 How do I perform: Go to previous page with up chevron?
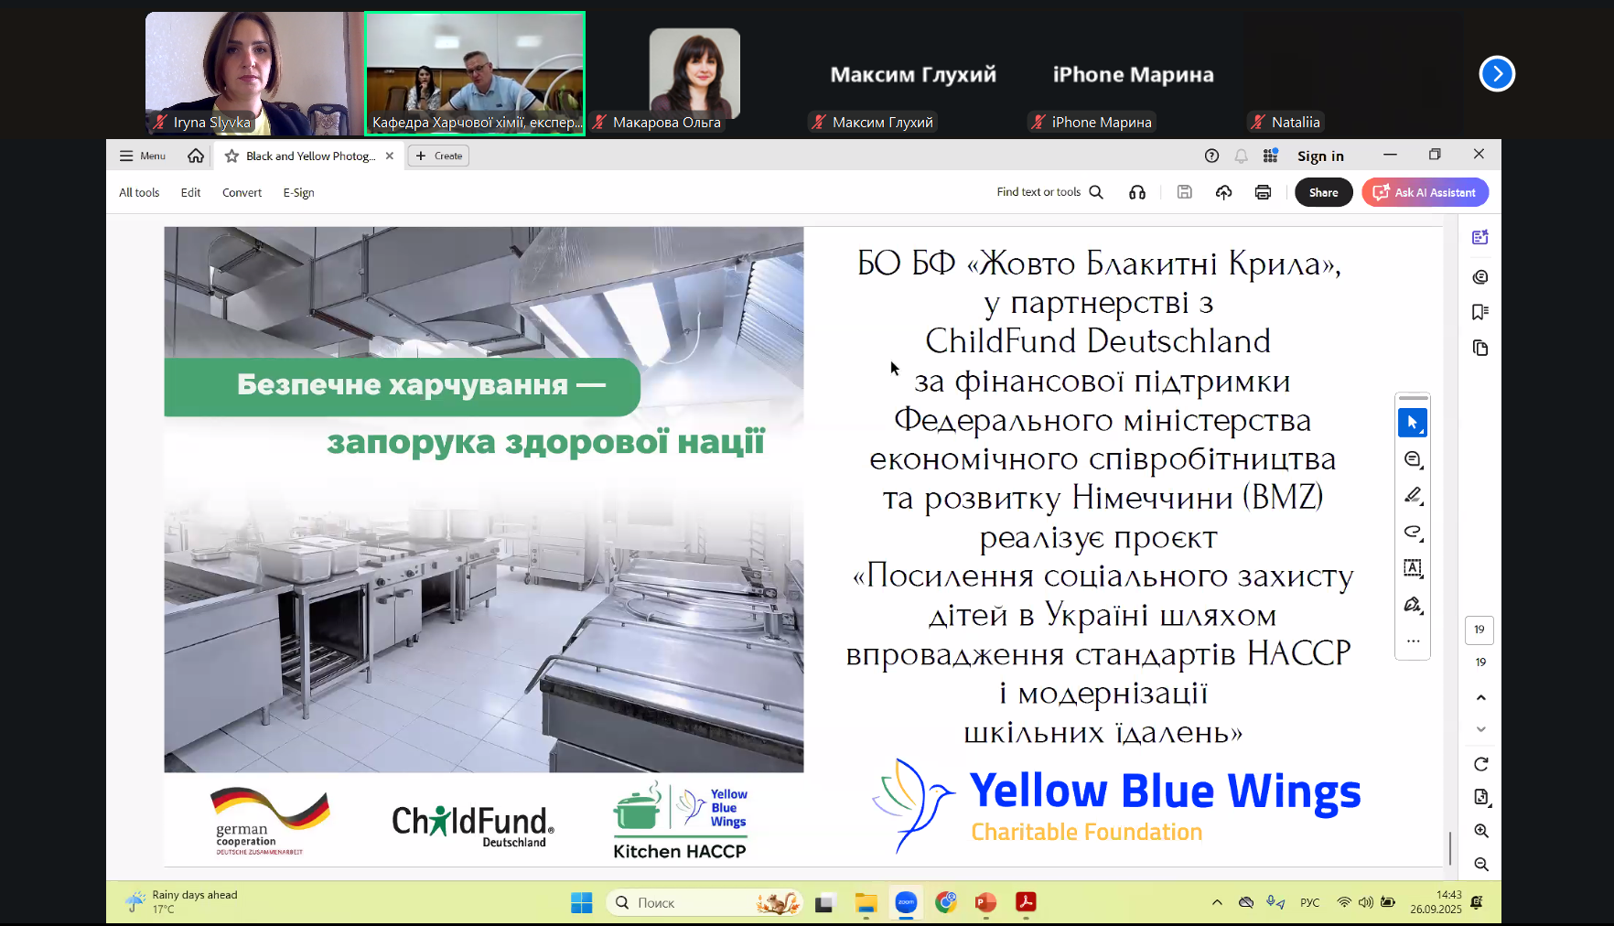click(x=1480, y=697)
